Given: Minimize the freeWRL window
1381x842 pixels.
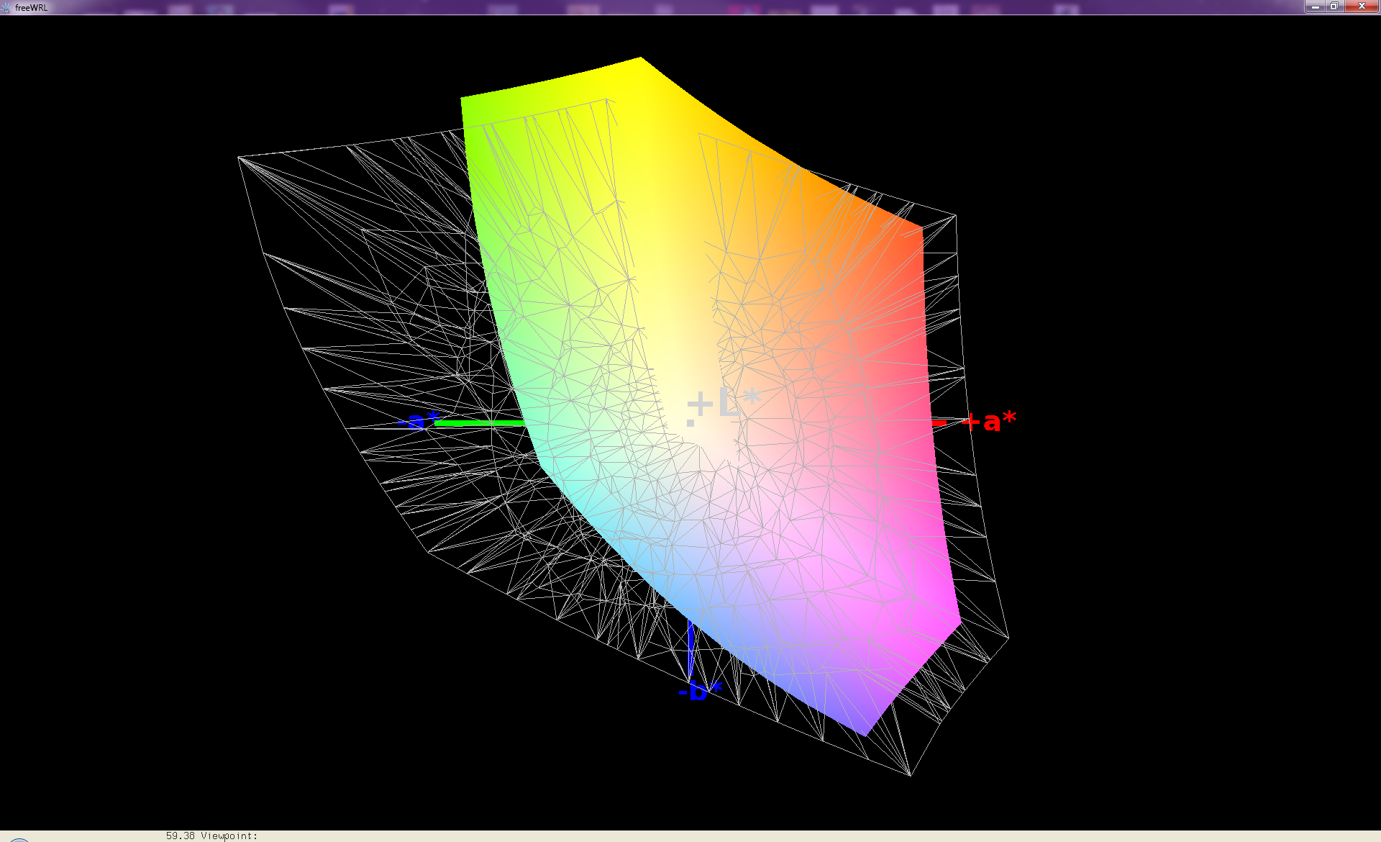Looking at the screenshot, I should coord(1316,6).
